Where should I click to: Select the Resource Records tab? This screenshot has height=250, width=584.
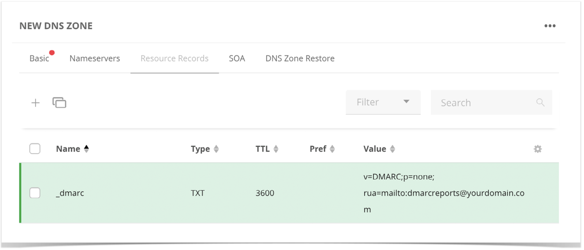[x=174, y=58]
